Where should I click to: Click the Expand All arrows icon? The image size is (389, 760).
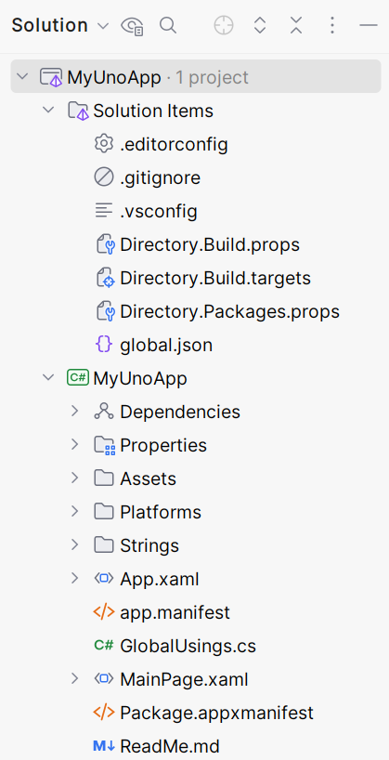[260, 25]
